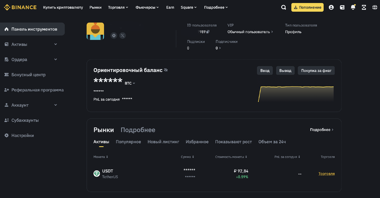Select the Объем за 24ч tab

click(272, 142)
